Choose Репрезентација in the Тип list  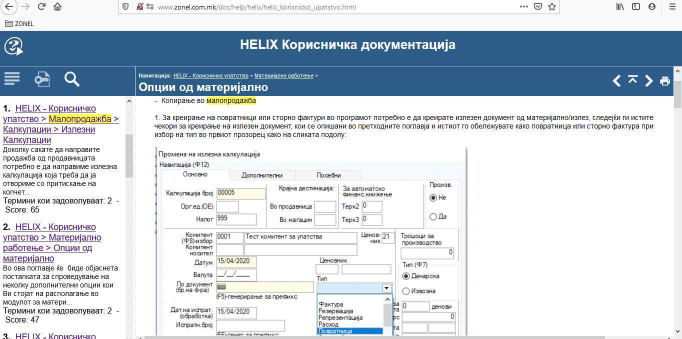pyautogui.click(x=340, y=317)
